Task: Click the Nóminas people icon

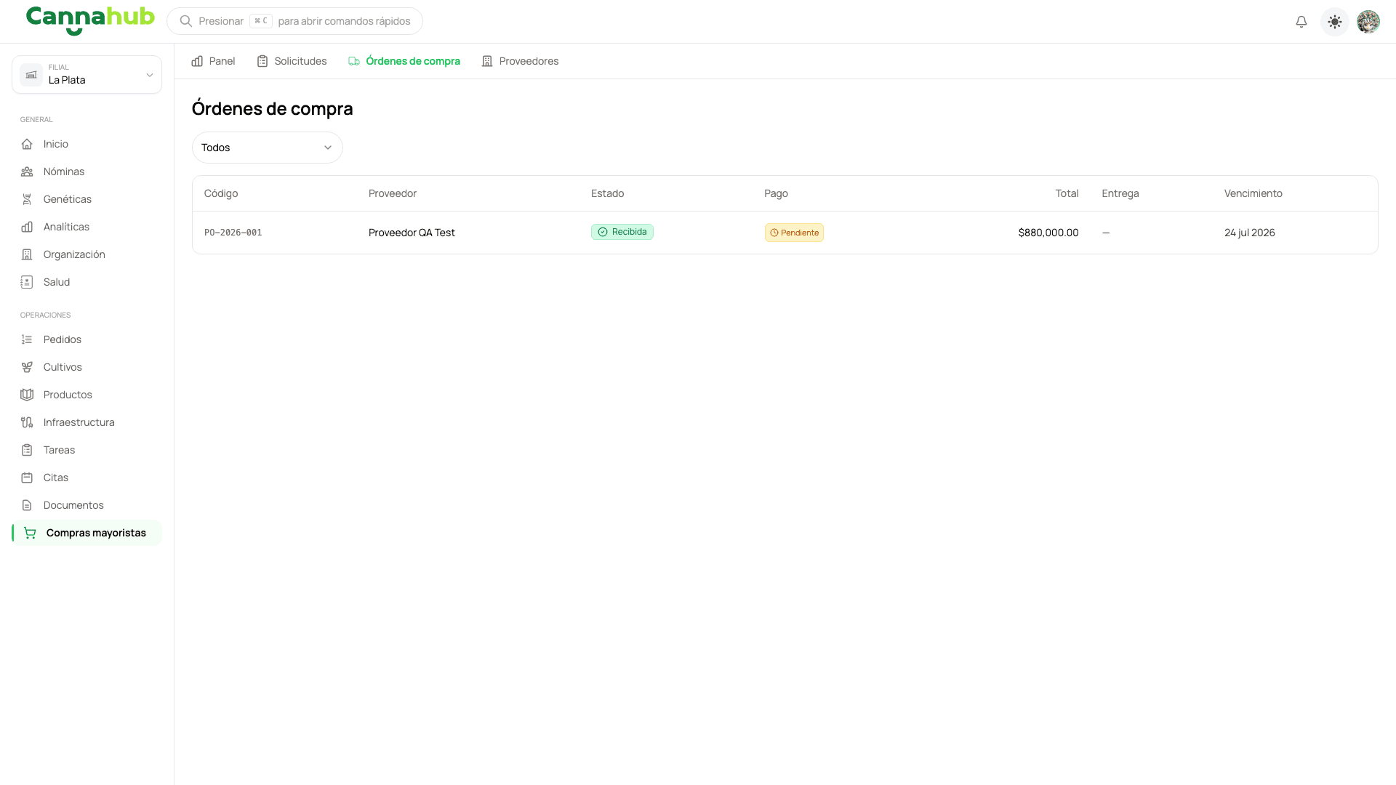Action: pos(27,172)
